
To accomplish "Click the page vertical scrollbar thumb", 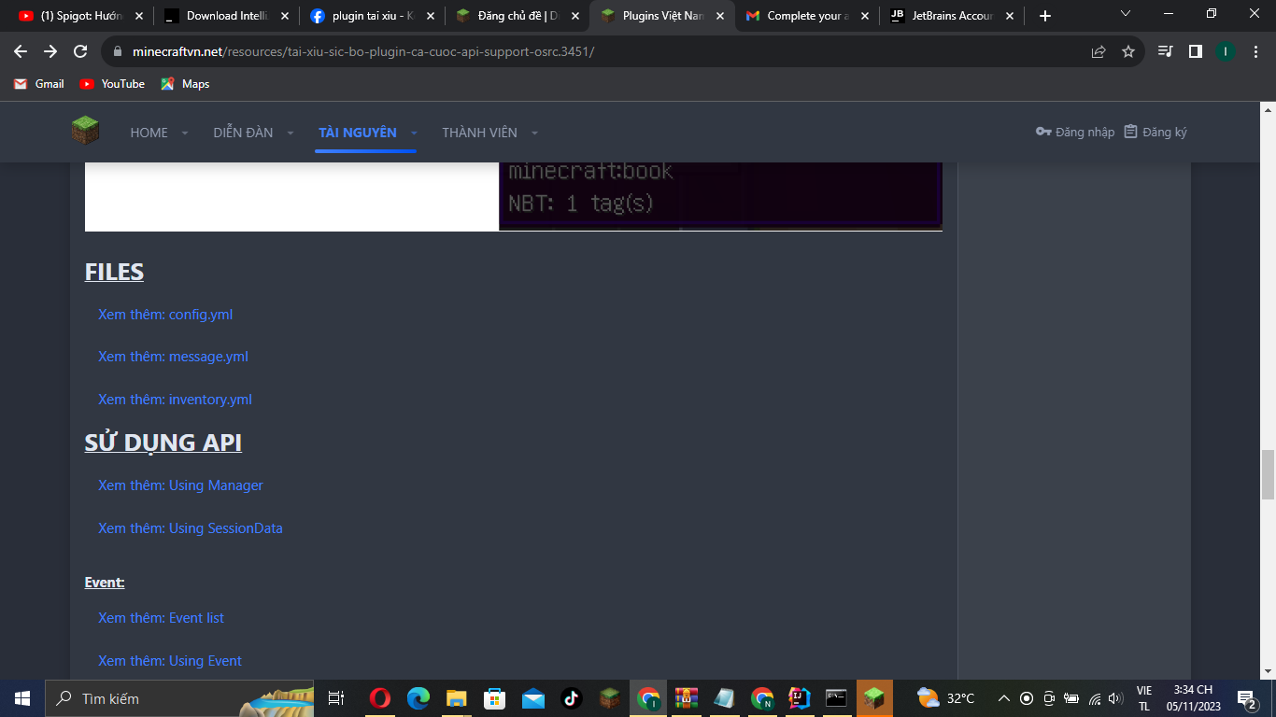I will 1268,474.
